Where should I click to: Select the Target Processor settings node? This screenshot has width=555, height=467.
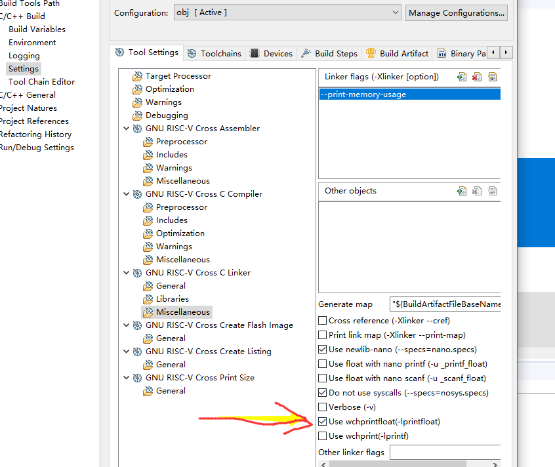click(x=178, y=76)
